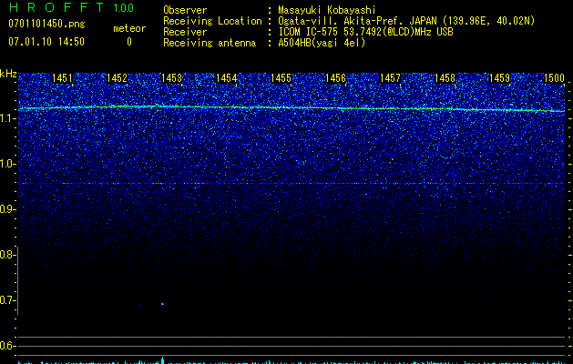Click the 1456 time marker

[335, 78]
